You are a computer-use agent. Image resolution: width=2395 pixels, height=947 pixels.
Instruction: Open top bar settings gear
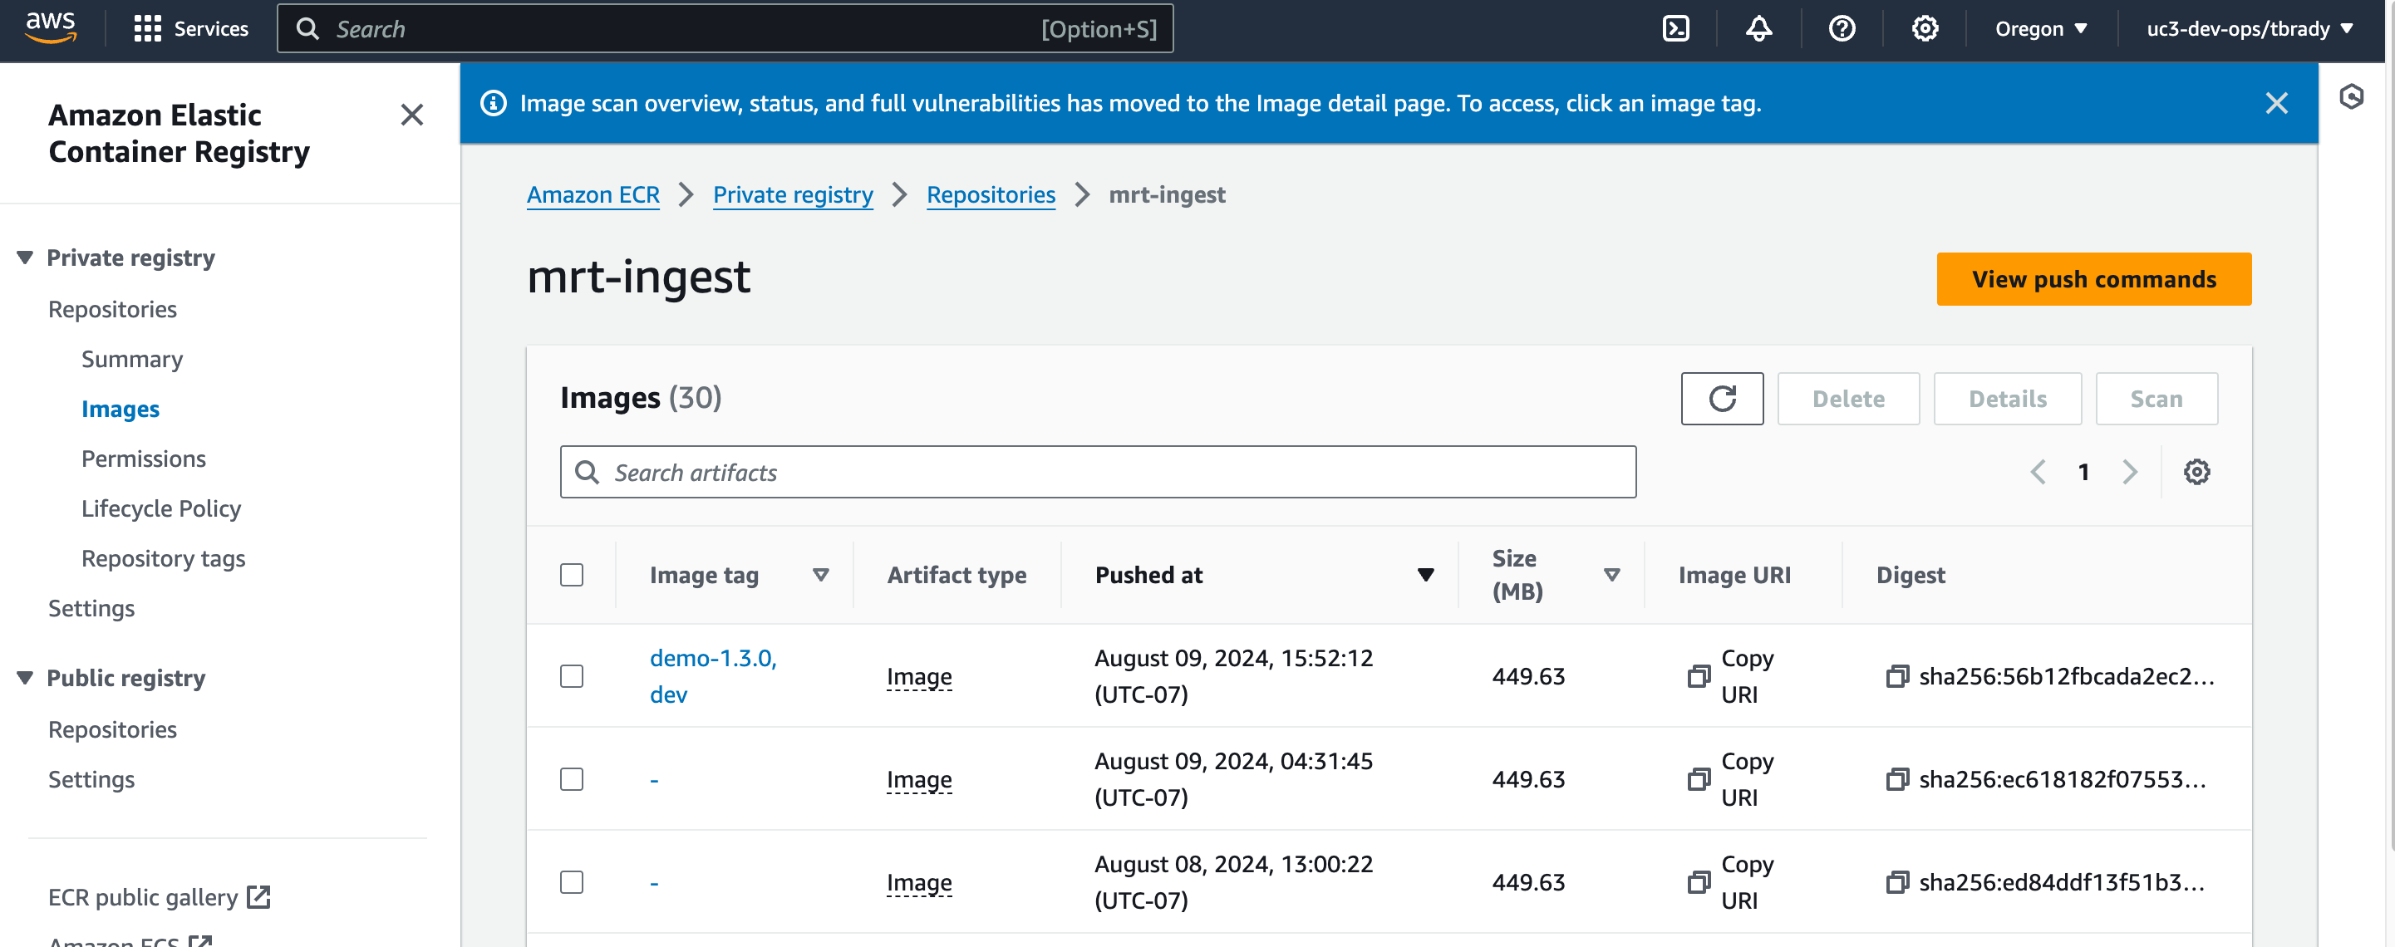[1925, 29]
